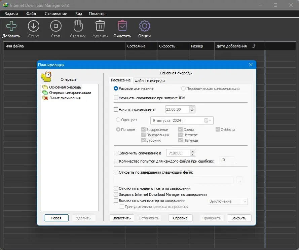This screenshot has height=250, width=299.
Task: Sort by Размер column header
Action: point(202,46)
